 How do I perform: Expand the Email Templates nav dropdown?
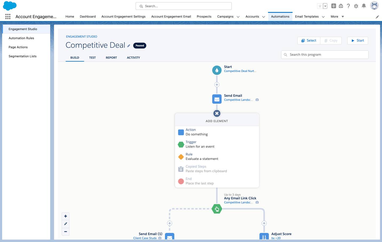coord(323,17)
